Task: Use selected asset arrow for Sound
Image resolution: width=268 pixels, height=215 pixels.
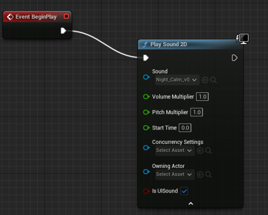Action: point(205,80)
